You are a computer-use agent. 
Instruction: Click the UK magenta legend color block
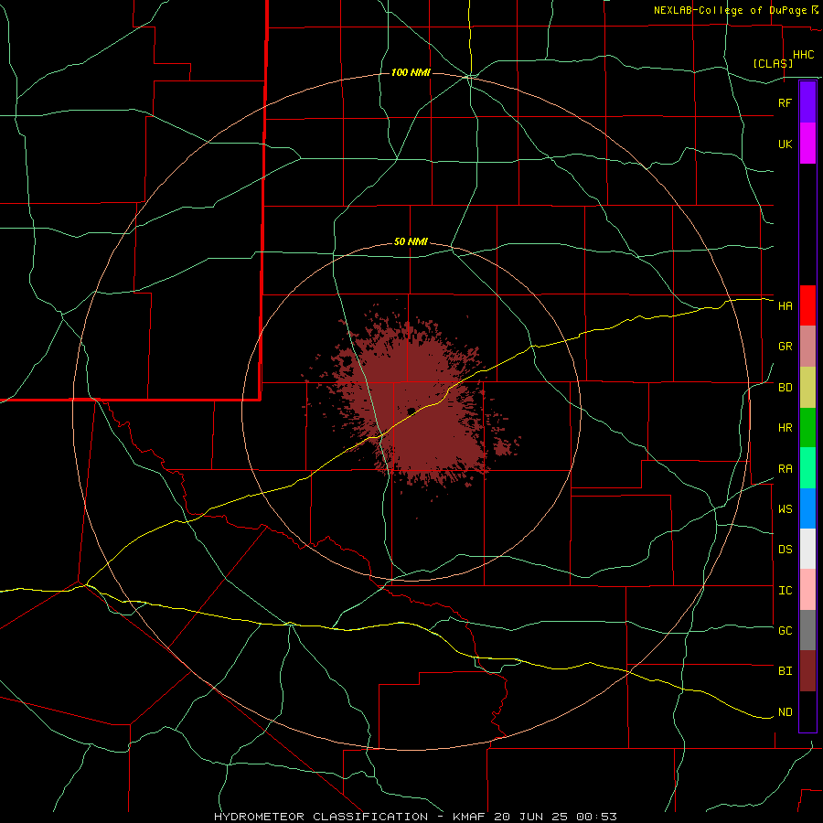click(x=807, y=144)
